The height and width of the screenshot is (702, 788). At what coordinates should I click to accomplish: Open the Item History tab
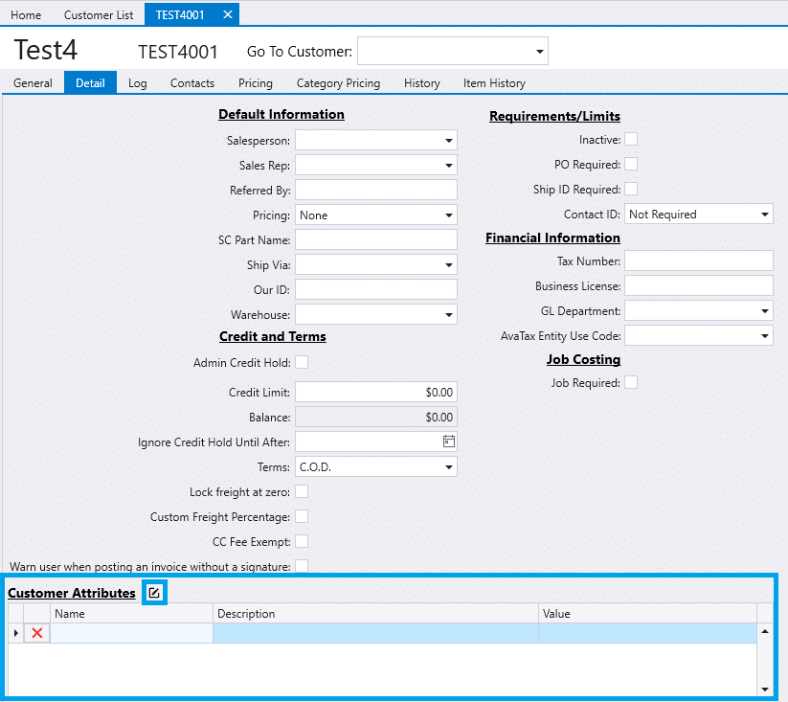[494, 83]
